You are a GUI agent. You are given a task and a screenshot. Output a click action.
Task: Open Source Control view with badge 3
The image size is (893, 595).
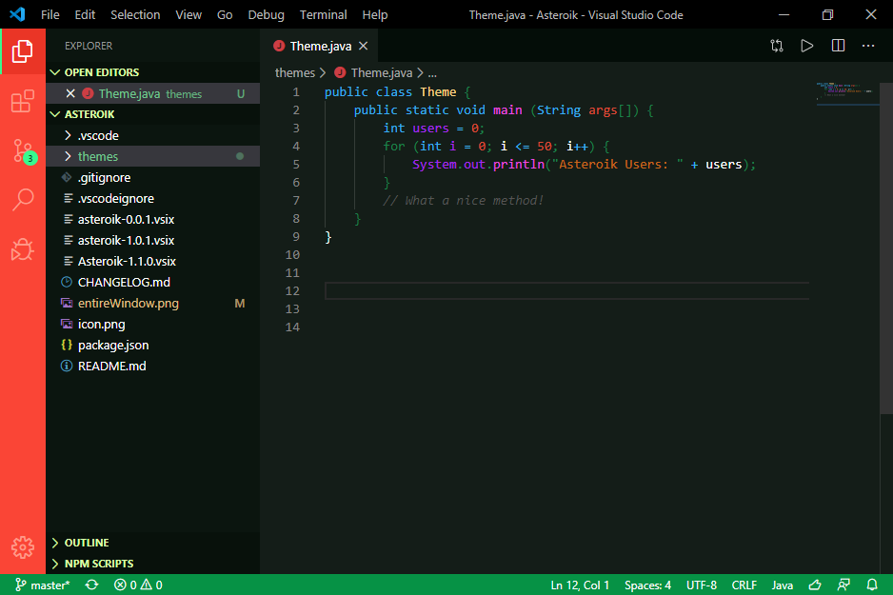pyautogui.click(x=24, y=151)
